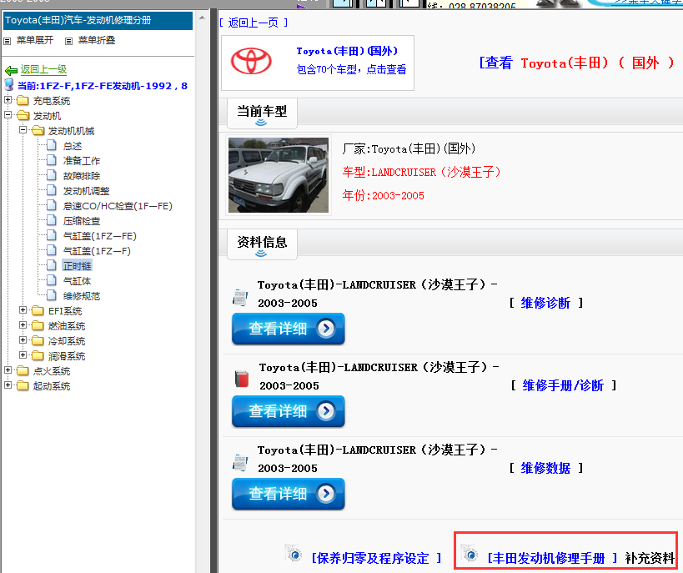683x573 pixels.
Task: Click the green back arrow icon
Action: (x=11, y=70)
